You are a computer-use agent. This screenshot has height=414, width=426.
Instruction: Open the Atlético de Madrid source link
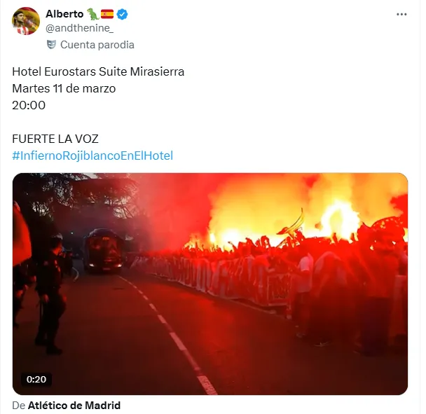coord(74,406)
